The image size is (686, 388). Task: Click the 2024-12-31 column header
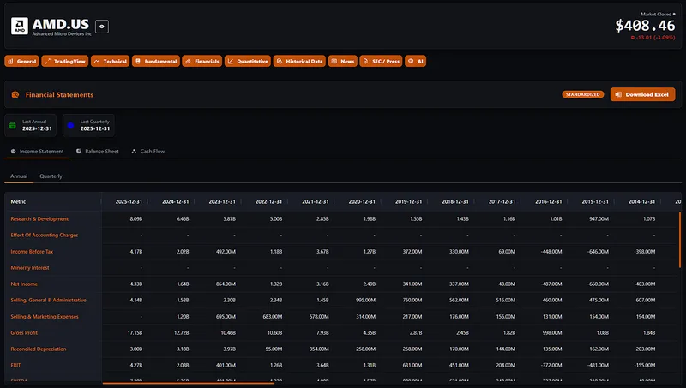click(x=176, y=201)
